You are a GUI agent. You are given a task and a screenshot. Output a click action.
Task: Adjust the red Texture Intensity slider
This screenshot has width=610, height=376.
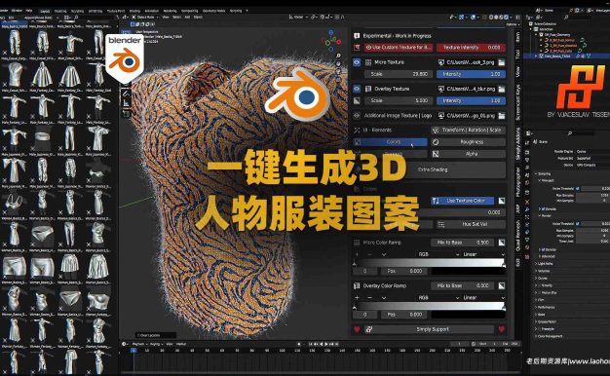[471, 48]
